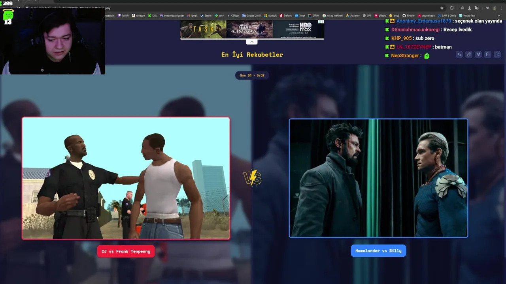This screenshot has width=506, height=284.
Task: Click the chat username DSninlahmacunkuregi
Action: tap(415, 30)
